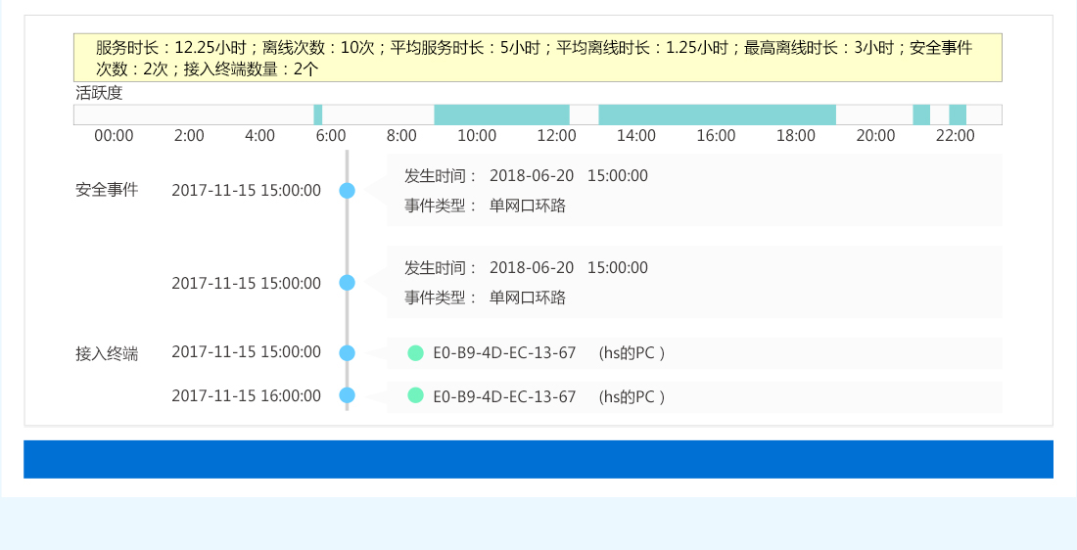Click the short activity segment near 6:00
Screen dimensions: 1077x550
click(x=318, y=115)
